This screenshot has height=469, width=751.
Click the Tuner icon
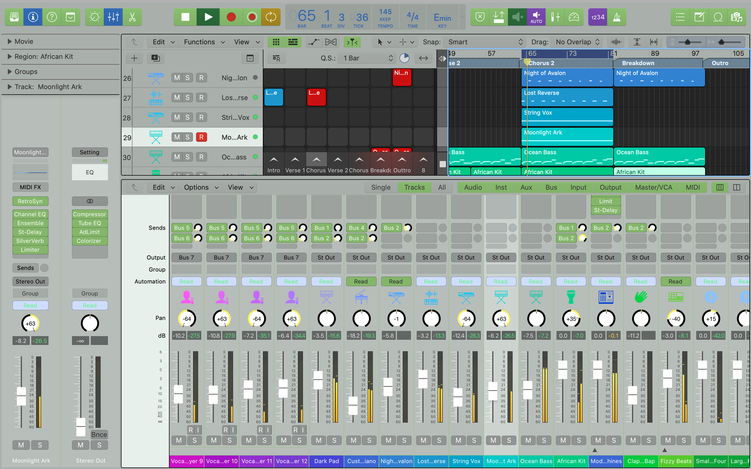point(573,17)
